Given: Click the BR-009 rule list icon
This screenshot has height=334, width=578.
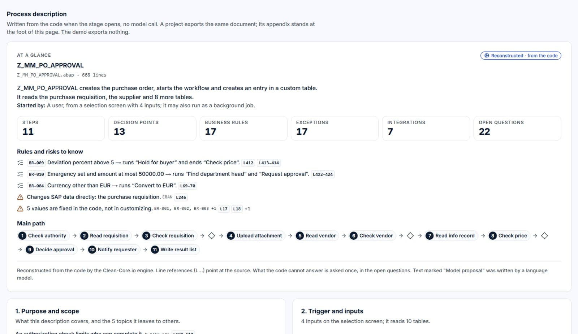Looking at the screenshot, I should pos(20,163).
